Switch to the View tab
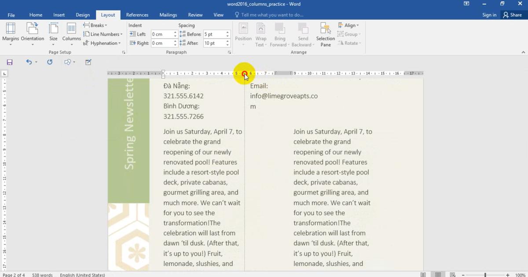 (x=219, y=15)
